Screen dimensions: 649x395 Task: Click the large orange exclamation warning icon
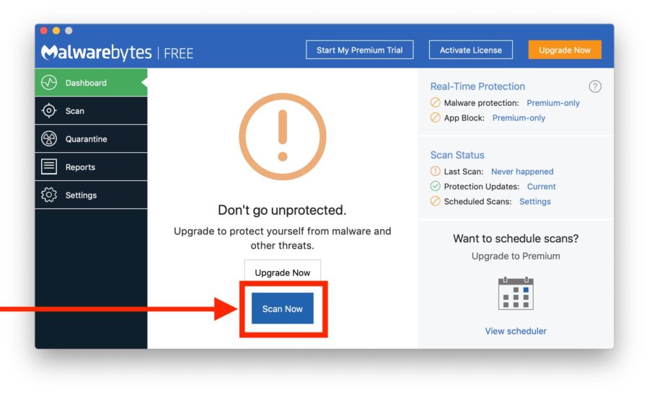[x=283, y=136]
